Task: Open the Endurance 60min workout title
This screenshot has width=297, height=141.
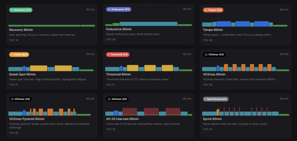Action: tap(119, 29)
